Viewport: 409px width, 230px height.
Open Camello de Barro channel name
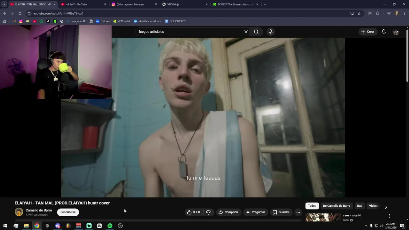(x=39, y=210)
